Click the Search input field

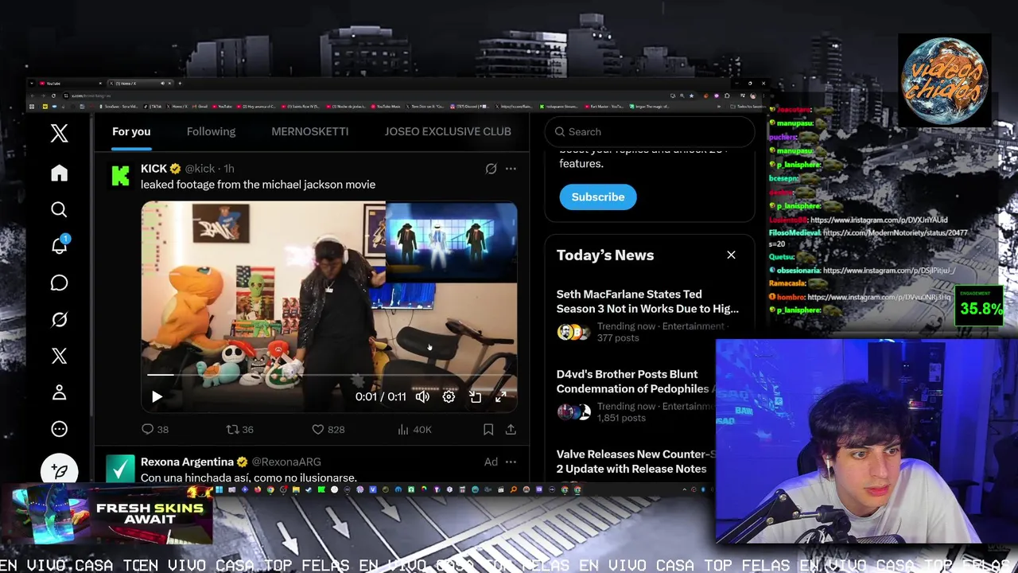tap(650, 131)
